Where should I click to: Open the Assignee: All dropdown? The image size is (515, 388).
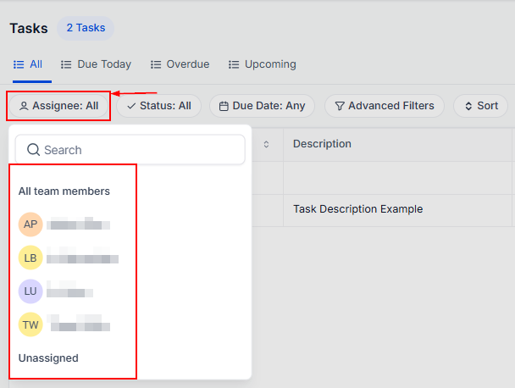(x=59, y=106)
